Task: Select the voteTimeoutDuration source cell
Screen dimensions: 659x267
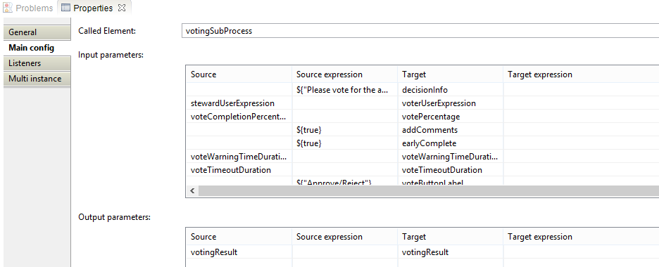Action: (239, 170)
